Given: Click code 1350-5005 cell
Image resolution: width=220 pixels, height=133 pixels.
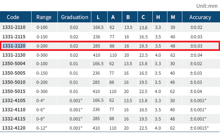Looking at the screenshot, I should pos(14,73).
